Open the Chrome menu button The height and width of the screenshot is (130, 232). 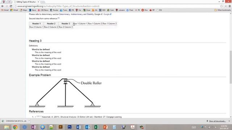pyautogui.click(x=229, y=6)
